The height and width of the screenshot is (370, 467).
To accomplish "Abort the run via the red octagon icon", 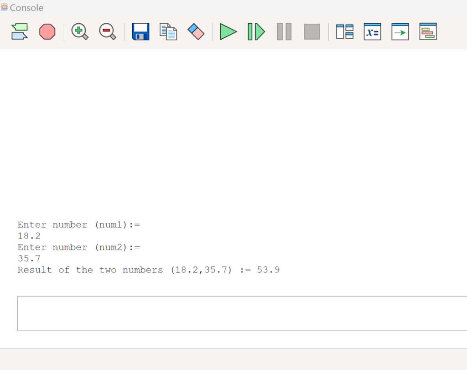I will (x=47, y=32).
